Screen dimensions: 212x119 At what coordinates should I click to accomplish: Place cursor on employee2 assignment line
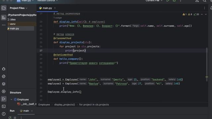point(114,84)
